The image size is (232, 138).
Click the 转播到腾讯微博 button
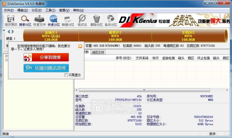click(46, 68)
